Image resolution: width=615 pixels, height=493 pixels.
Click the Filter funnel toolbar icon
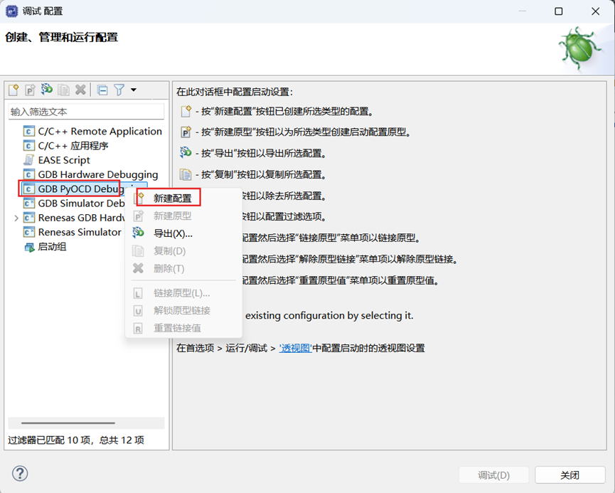(x=119, y=90)
